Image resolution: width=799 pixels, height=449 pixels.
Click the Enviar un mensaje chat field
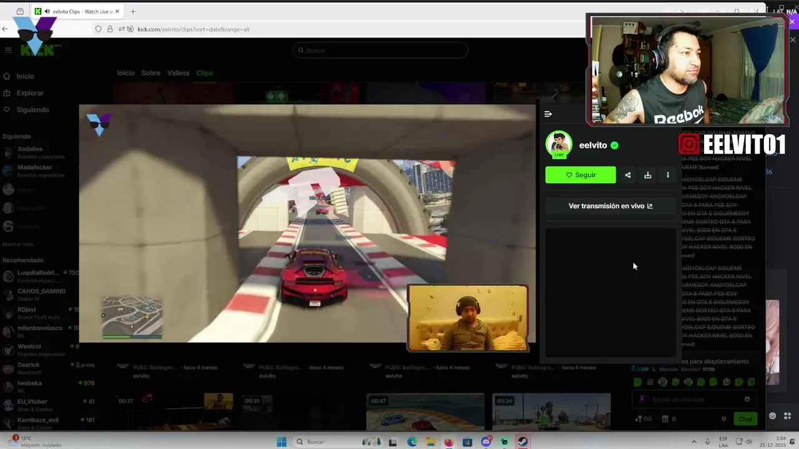(694, 400)
